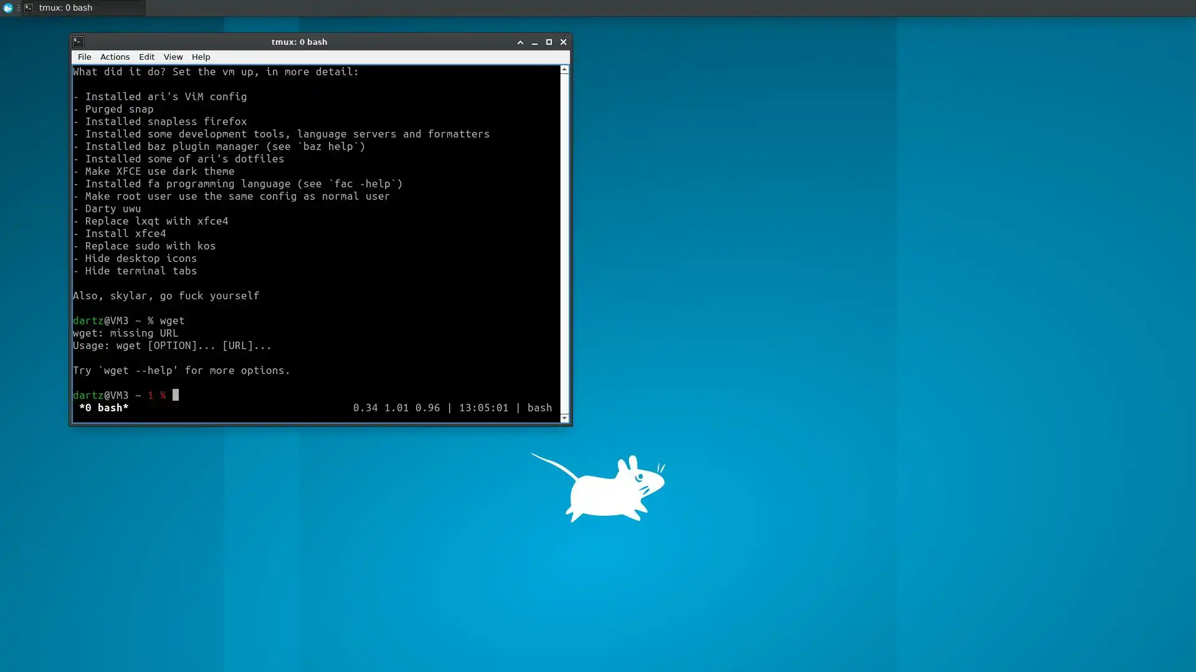Click the terminal title bar text
The width and height of the screenshot is (1196, 672).
(299, 42)
